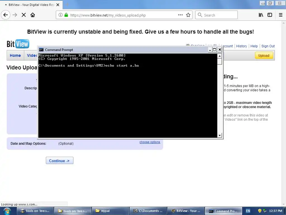Viewport: 286px width, 215px height.
Task: Click the unstable site notice heading
Action: point(140,32)
